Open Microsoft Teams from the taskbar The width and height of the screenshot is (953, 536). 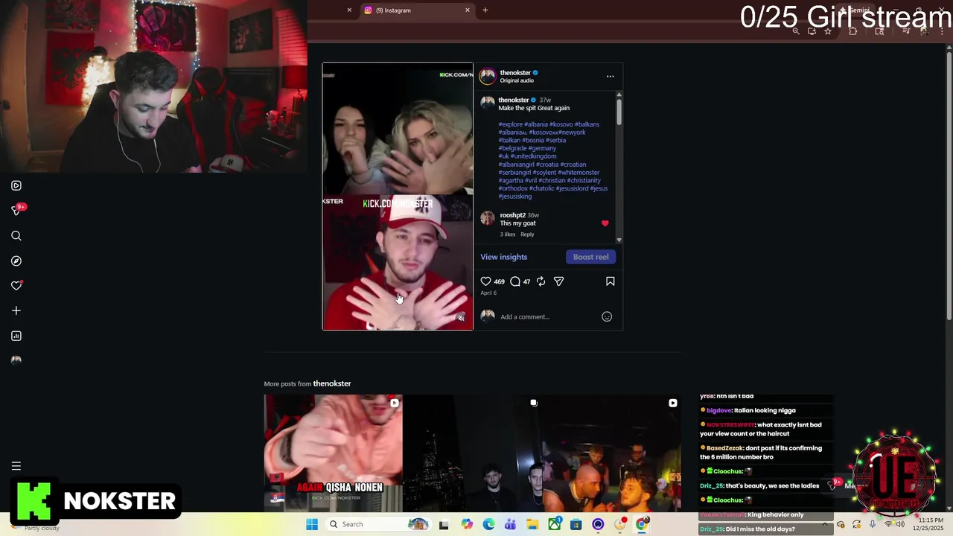point(510,524)
